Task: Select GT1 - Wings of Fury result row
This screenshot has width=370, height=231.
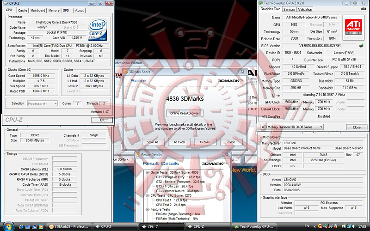Action: point(178,177)
